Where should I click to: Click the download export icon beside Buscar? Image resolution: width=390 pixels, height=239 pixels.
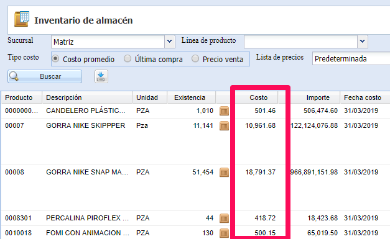click(x=101, y=76)
